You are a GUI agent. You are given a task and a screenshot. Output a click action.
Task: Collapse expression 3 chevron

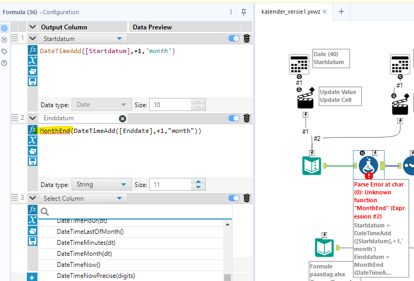click(x=33, y=198)
